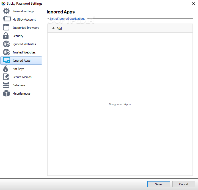Select the Ignored Apps sidebar item

coord(21,61)
